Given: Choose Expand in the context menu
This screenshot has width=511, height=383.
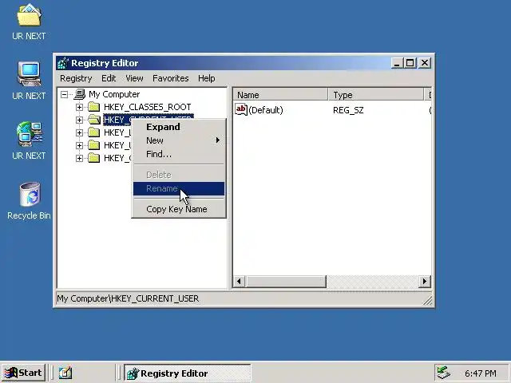Looking at the screenshot, I should pos(179,127).
